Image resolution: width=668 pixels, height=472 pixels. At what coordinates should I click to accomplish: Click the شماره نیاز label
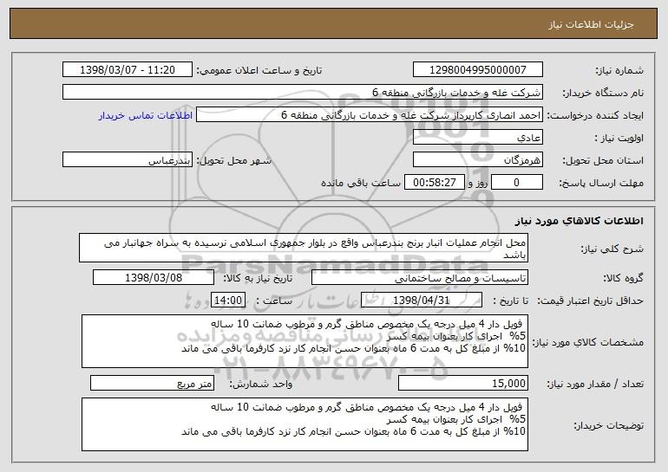(x=619, y=71)
